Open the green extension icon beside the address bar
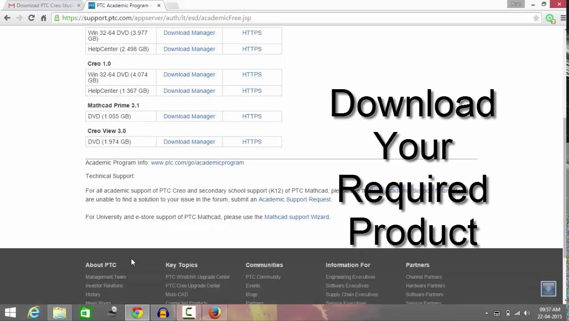This screenshot has height=321, width=569. click(550, 18)
